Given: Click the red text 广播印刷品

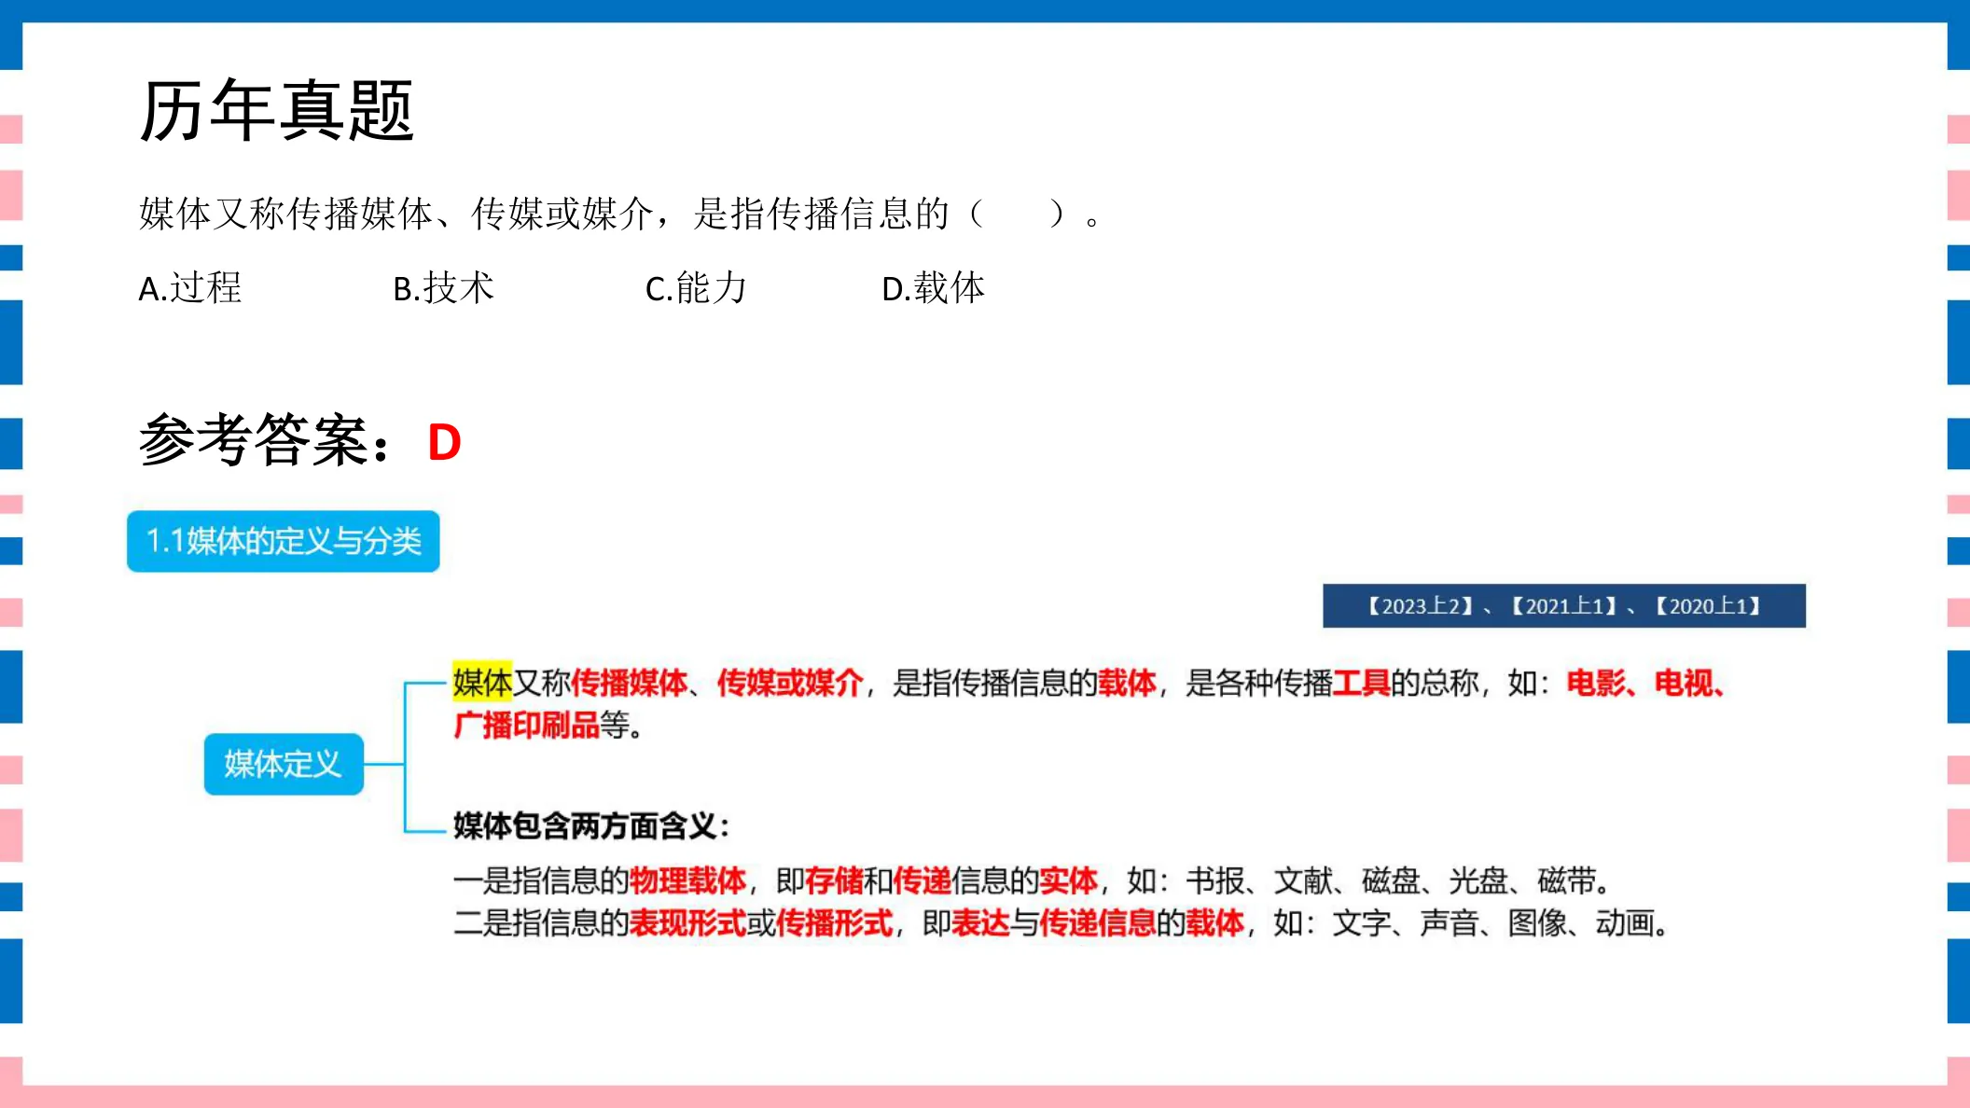Looking at the screenshot, I should coord(526,725).
